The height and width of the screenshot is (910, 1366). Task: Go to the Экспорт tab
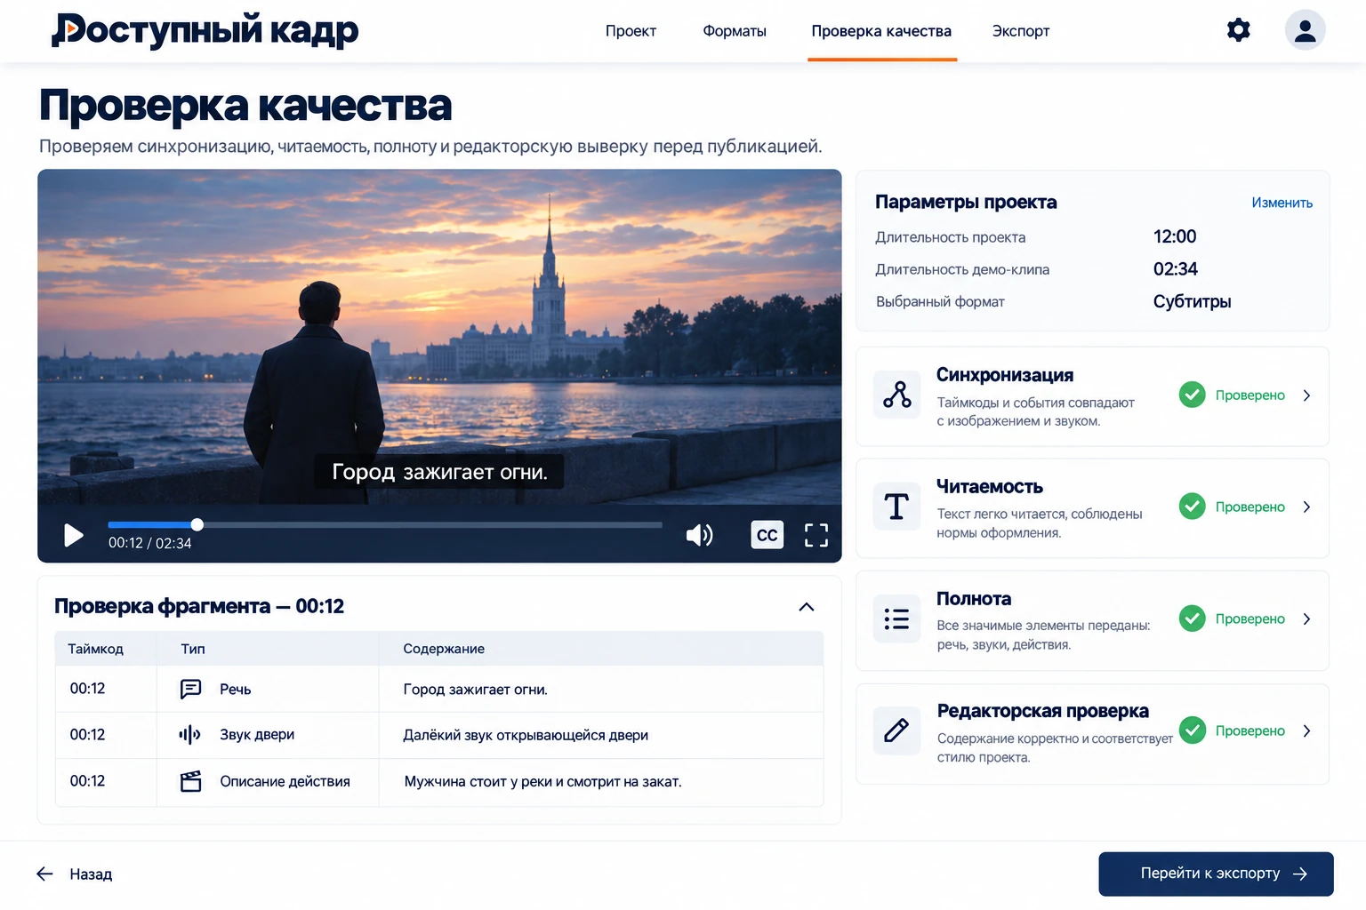1021,31
